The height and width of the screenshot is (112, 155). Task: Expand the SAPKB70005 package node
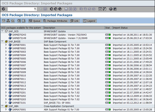click(x=6, y=58)
